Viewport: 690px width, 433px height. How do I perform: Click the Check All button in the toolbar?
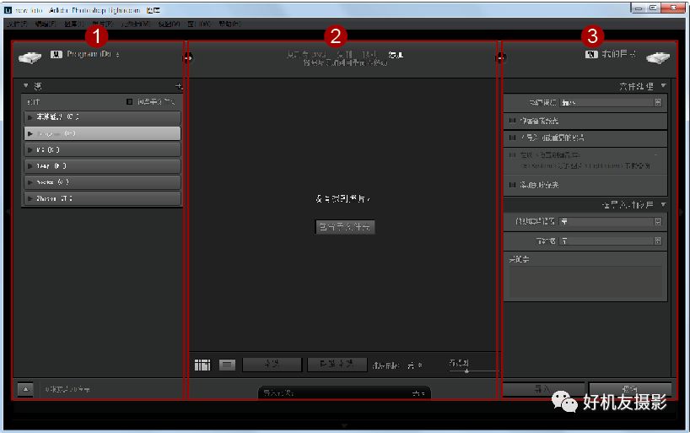pyautogui.click(x=272, y=365)
